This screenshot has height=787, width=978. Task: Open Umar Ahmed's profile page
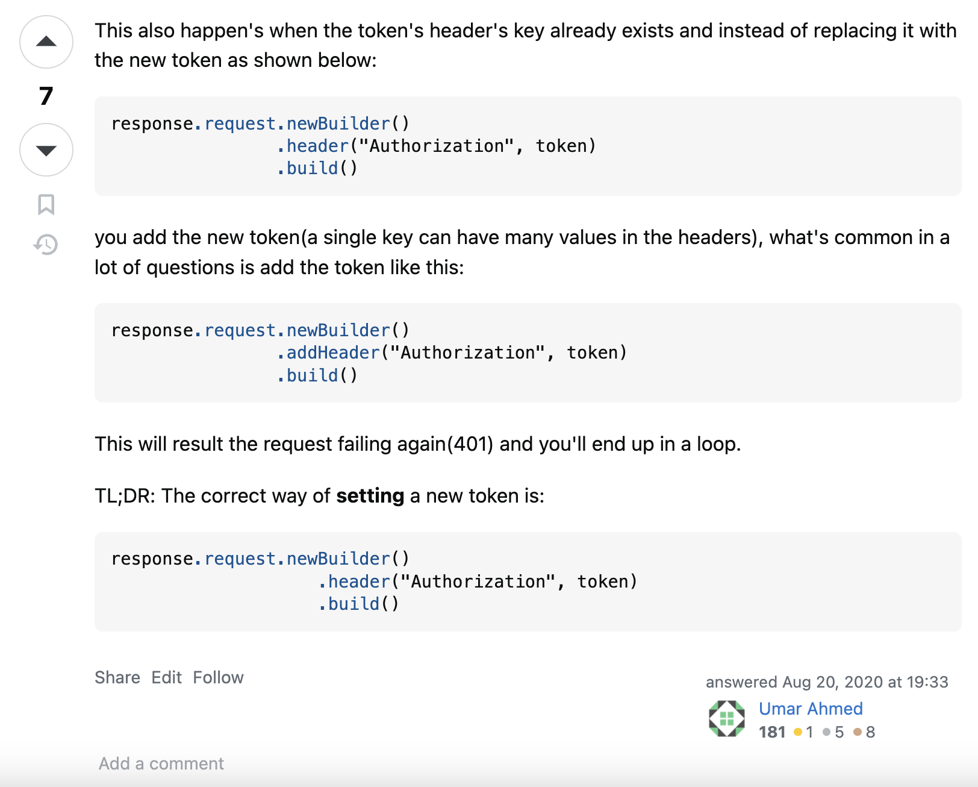click(810, 709)
